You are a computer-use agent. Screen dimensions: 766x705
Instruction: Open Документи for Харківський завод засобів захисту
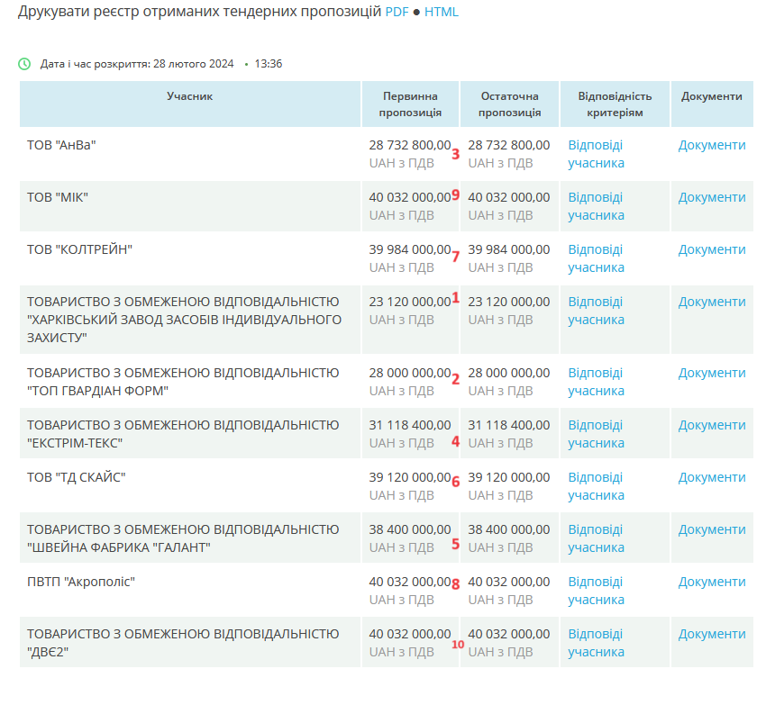coord(712,302)
